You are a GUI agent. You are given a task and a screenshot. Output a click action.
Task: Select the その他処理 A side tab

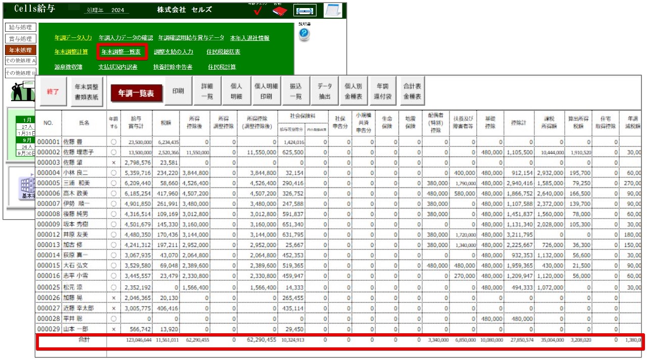pyautogui.click(x=20, y=61)
